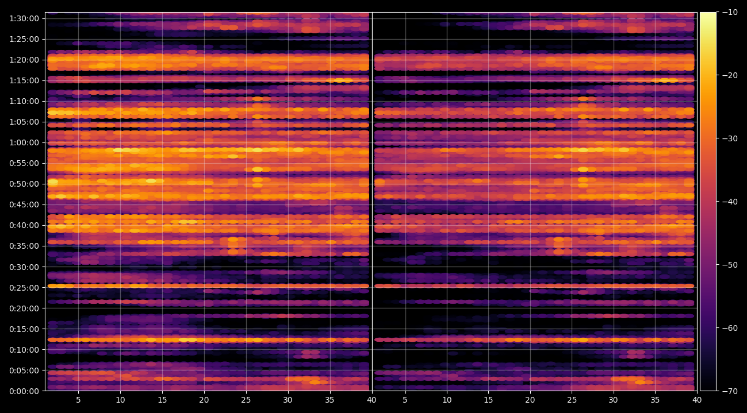
Task: Click the −40 colorbar tick label
Action: click(x=730, y=202)
